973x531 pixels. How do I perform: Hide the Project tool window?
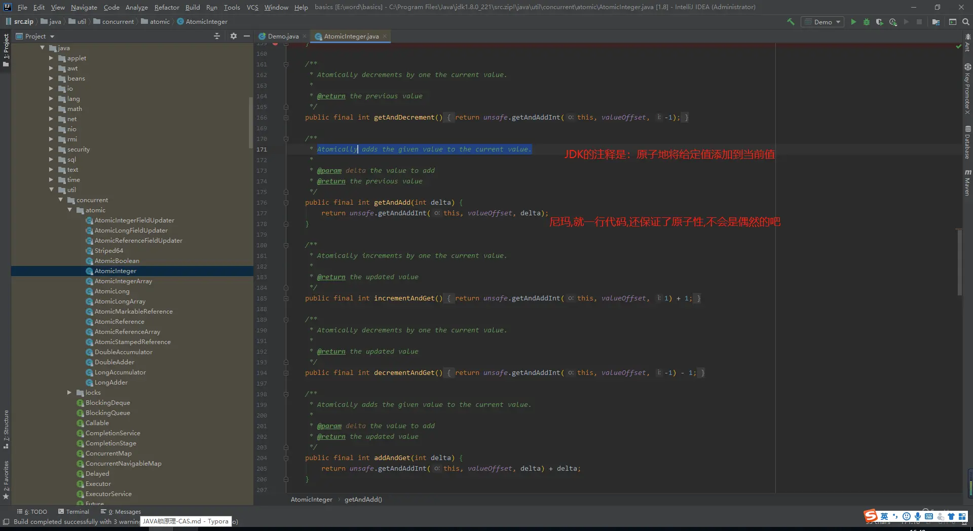(x=247, y=36)
